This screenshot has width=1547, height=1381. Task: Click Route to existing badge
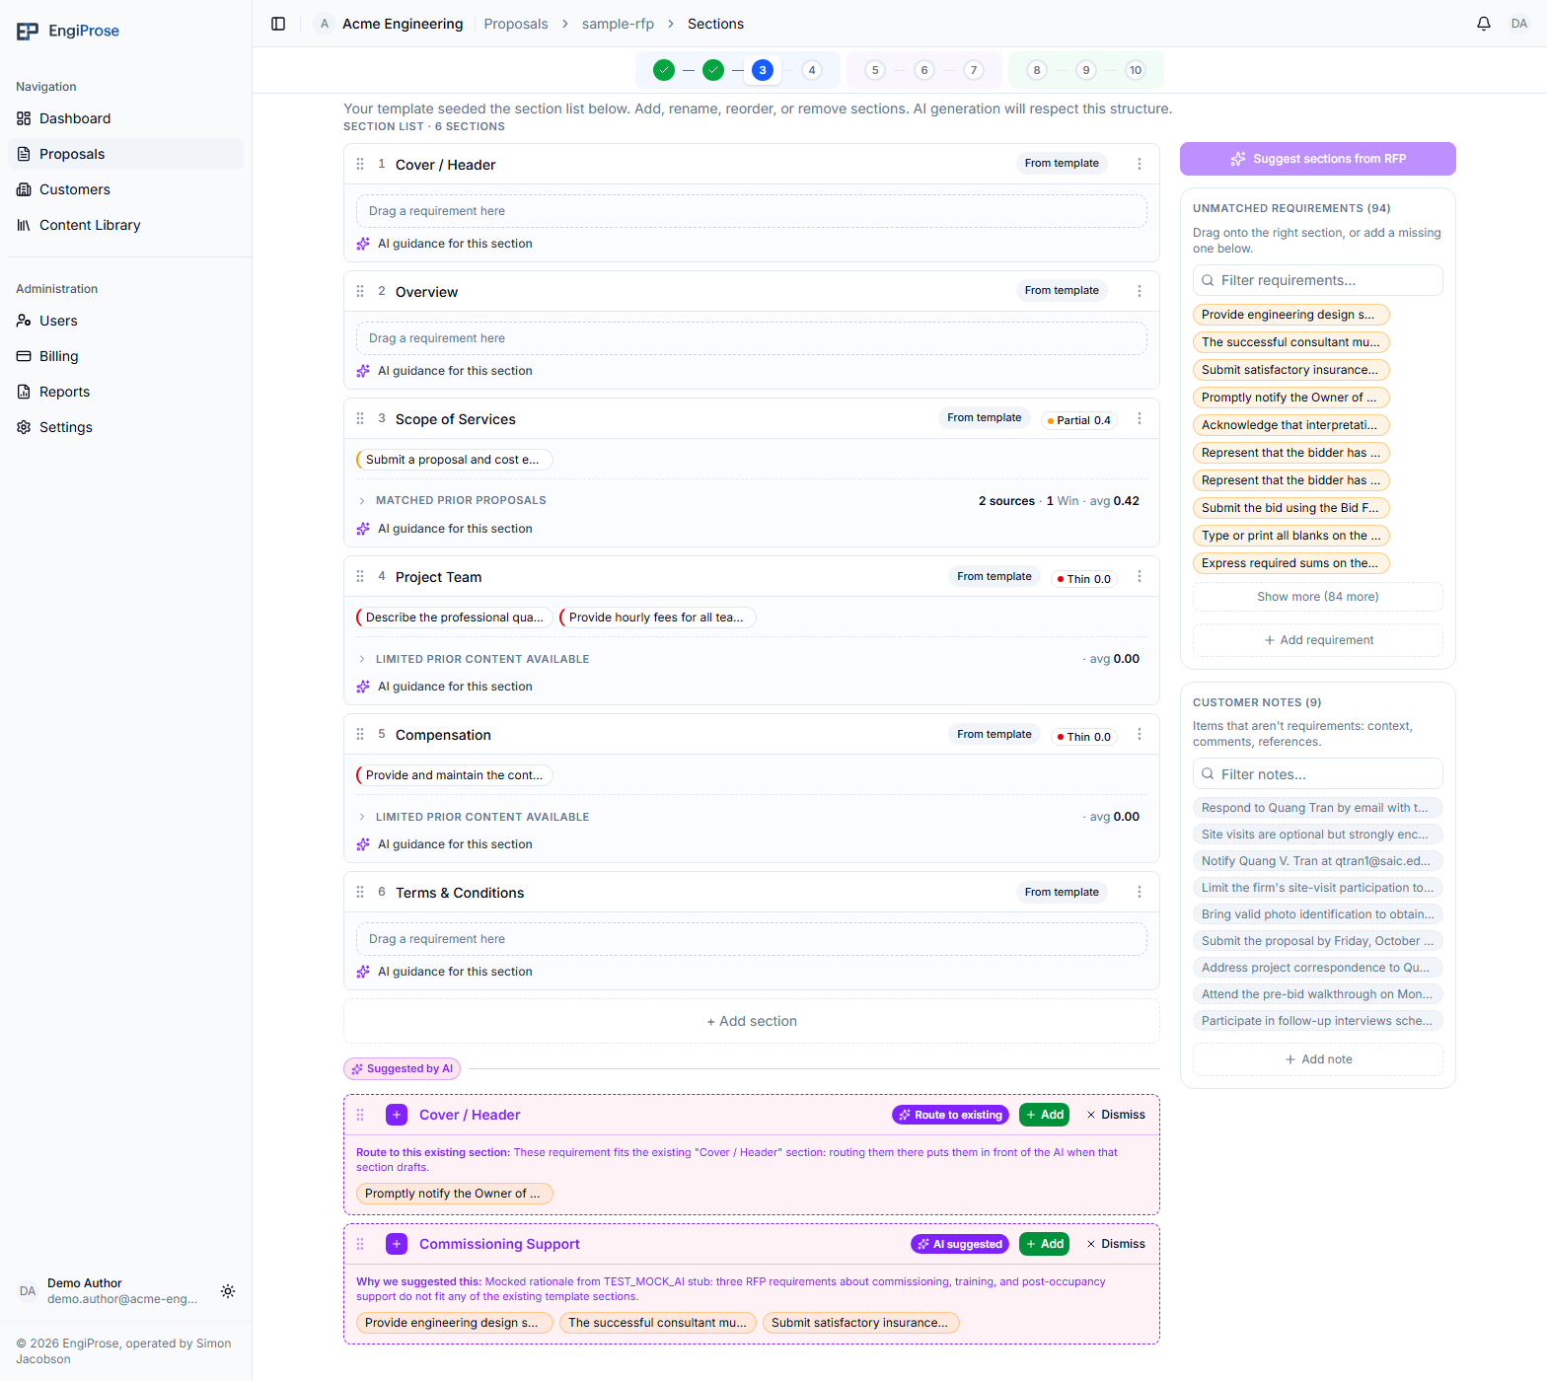tap(951, 1115)
